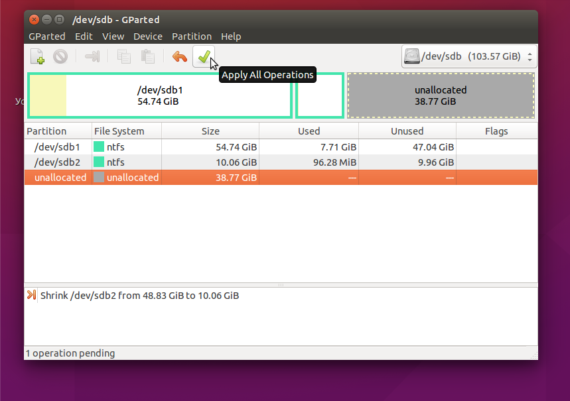Open the GParted menu

[x=46, y=36]
